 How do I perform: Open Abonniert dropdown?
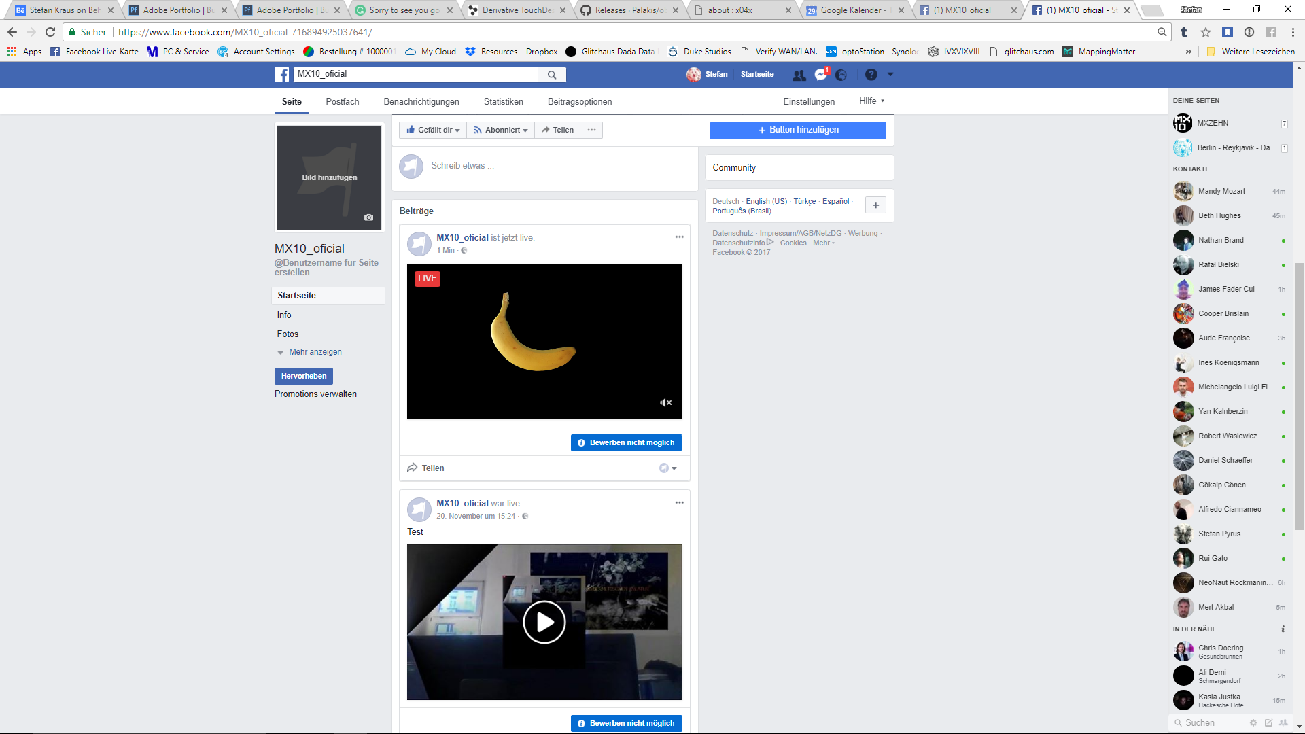click(x=501, y=130)
